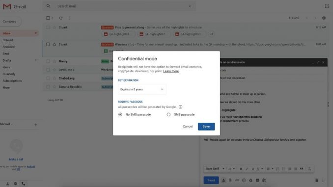The width and height of the screenshot is (333, 187).
Task: Toggle underline formatting in compose toolbar
Action: coord(253,169)
